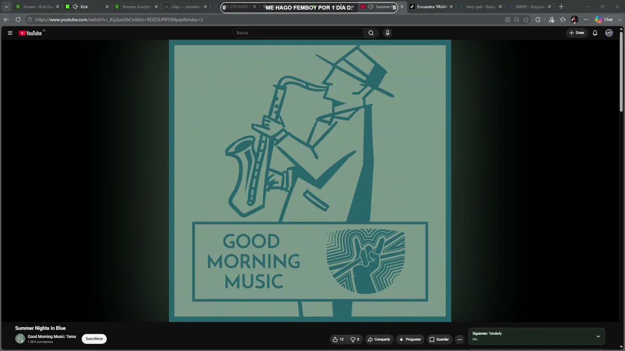This screenshot has height=351, width=625.
Task: Toggle Guardar to save the video
Action: click(x=439, y=339)
